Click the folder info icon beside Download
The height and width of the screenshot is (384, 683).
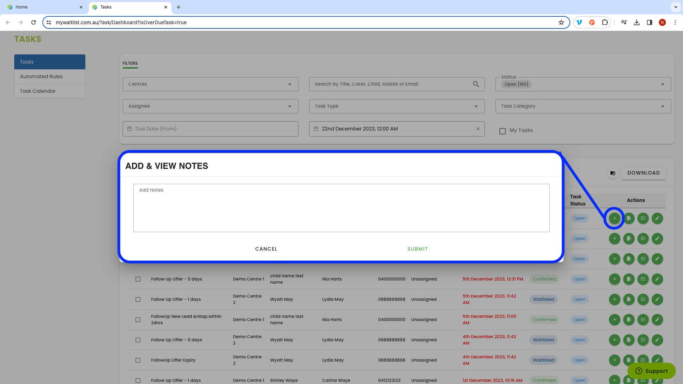coord(613,174)
